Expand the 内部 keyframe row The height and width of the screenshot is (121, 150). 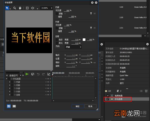10,82
